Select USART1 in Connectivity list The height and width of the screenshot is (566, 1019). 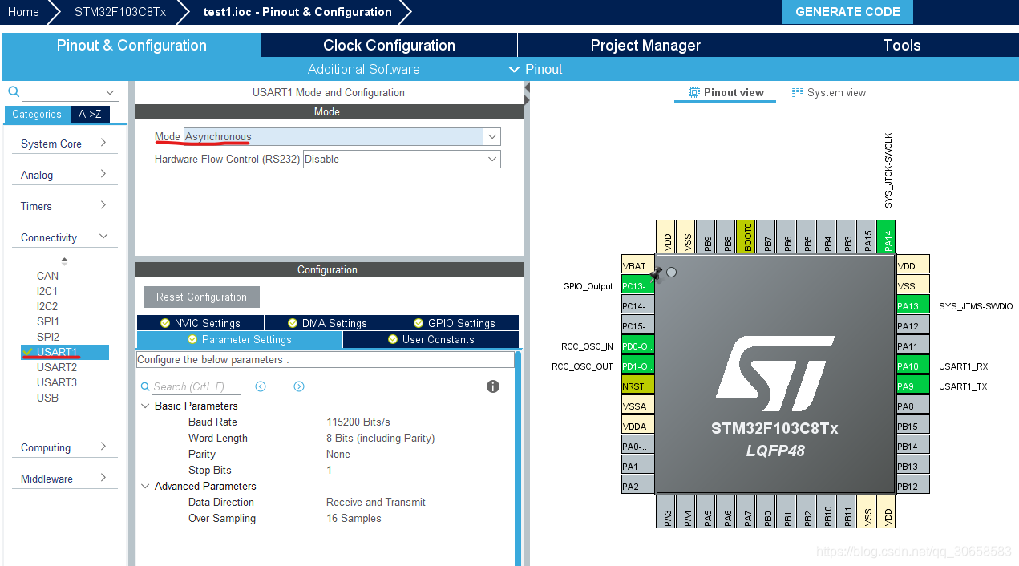pos(64,352)
